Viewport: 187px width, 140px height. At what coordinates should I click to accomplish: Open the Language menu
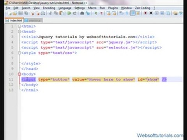[65, 8]
